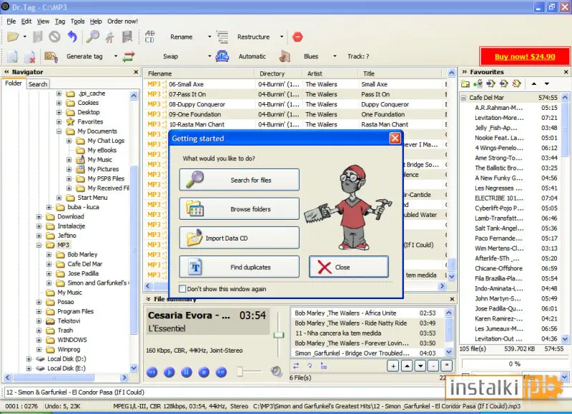Open the Blues genre dropdown
The width and height of the screenshot is (572, 414).
tap(335, 56)
